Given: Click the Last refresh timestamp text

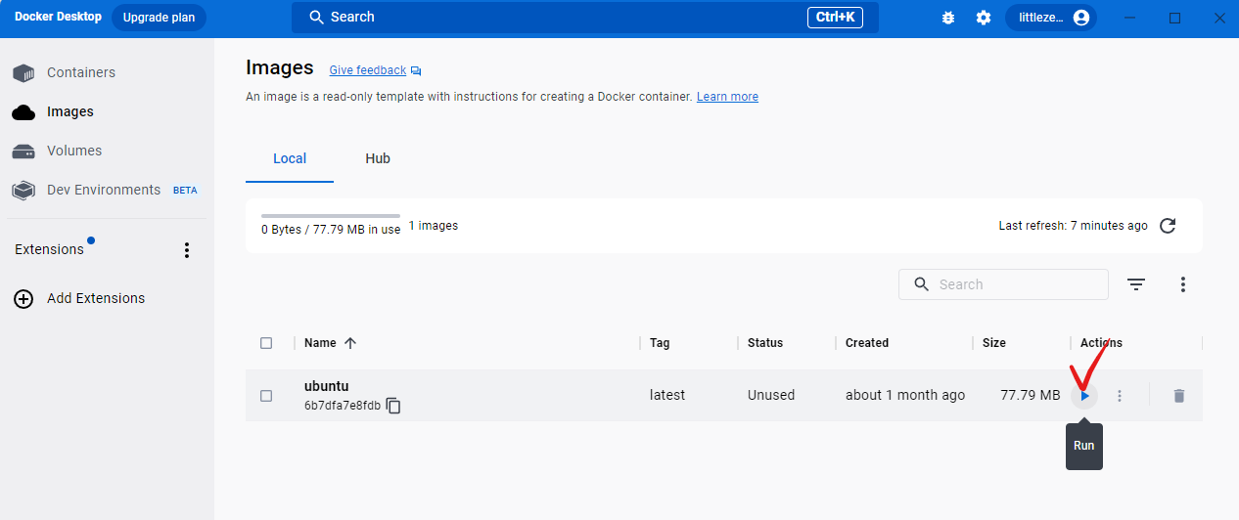Looking at the screenshot, I should (x=1073, y=226).
